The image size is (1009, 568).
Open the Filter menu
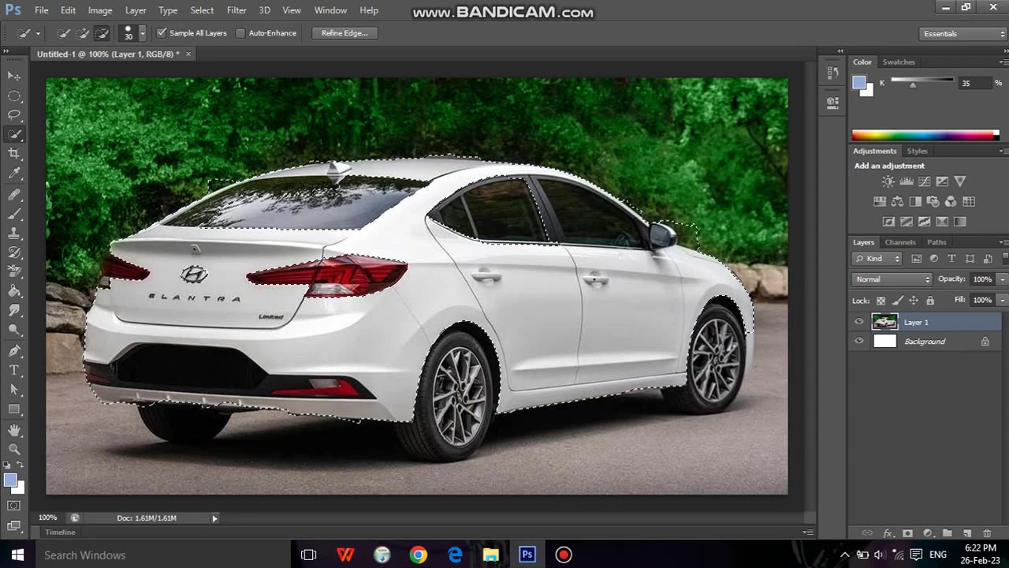click(x=236, y=10)
